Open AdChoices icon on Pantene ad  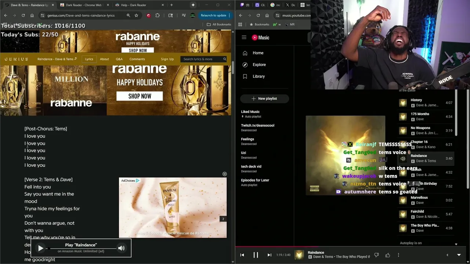coord(138,180)
